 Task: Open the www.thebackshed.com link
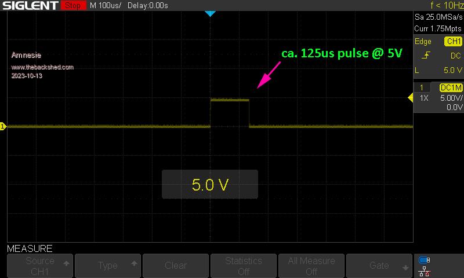[x=42, y=67]
